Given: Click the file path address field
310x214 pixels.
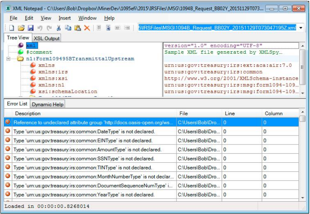Looking at the screenshot, I should [x=217, y=28].
